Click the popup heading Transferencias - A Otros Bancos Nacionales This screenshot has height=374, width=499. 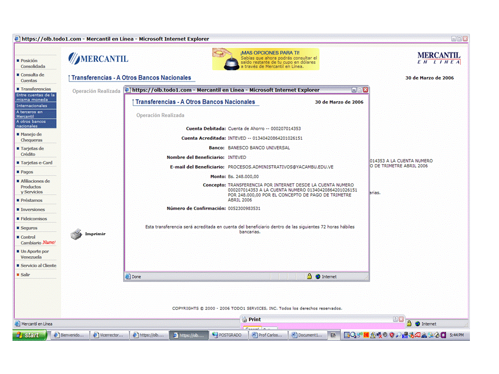pos(195,102)
